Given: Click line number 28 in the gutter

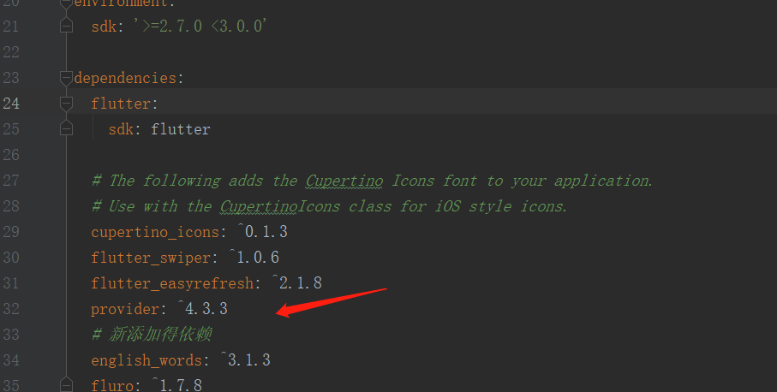Looking at the screenshot, I should pyautogui.click(x=11, y=206).
